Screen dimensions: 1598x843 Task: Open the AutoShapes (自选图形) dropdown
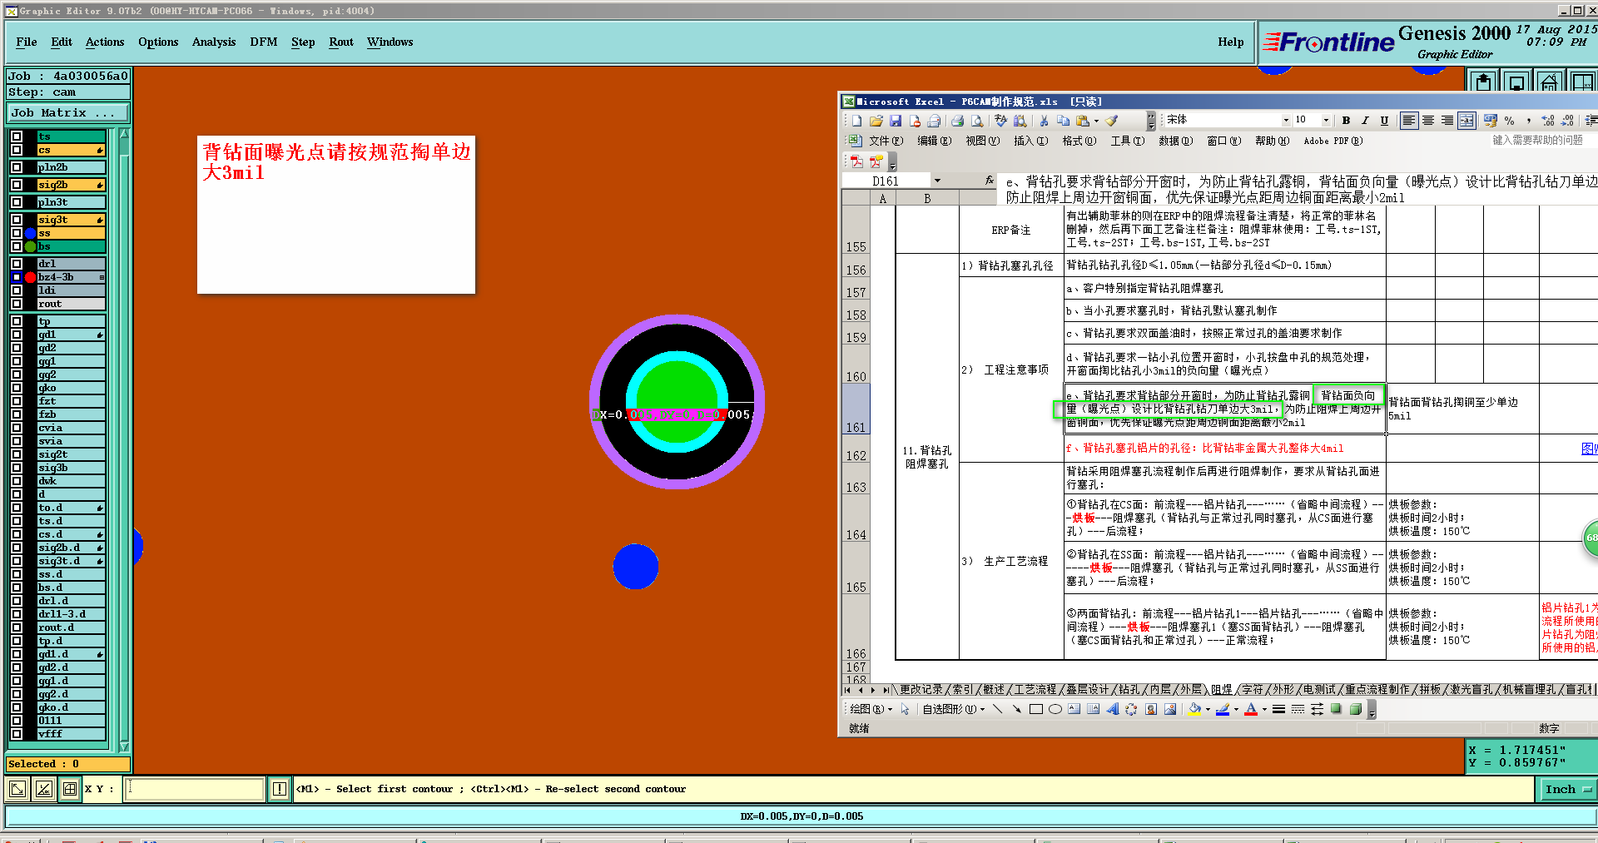tap(954, 709)
